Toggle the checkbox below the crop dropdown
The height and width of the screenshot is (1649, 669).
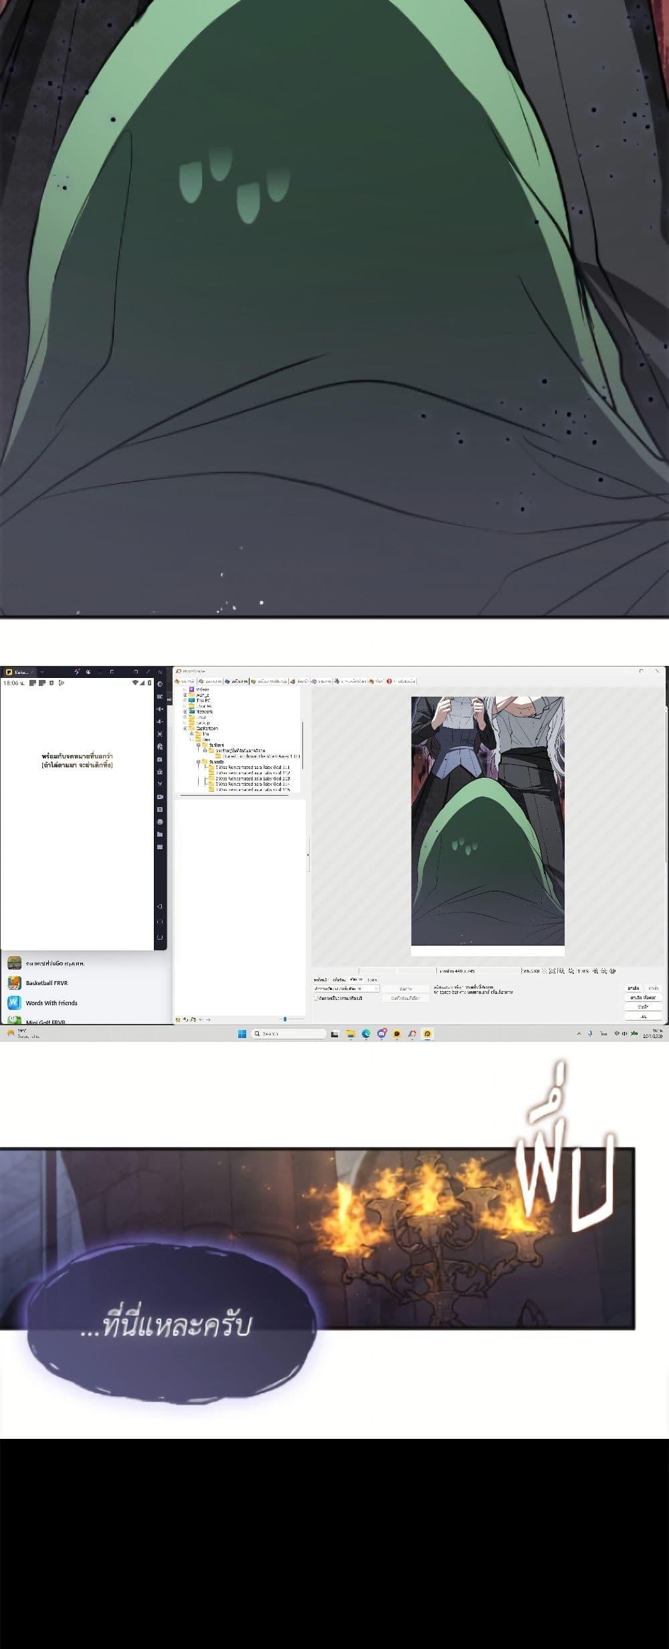316,998
